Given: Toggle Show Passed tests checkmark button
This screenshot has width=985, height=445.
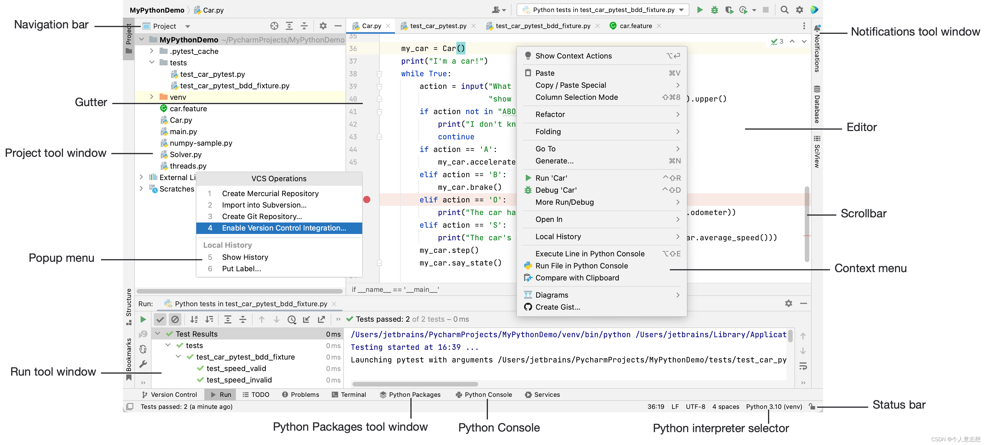Looking at the screenshot, I should pos(160,319).
